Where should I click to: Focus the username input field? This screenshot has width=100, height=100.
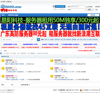pos(78,7)
